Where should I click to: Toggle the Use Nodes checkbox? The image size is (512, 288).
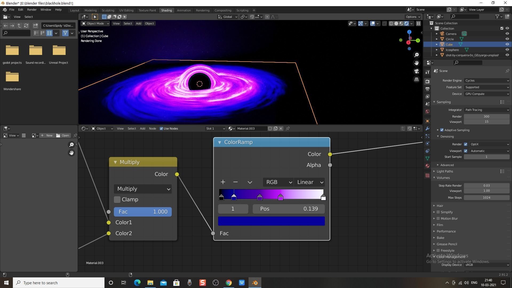click(161, 129)
